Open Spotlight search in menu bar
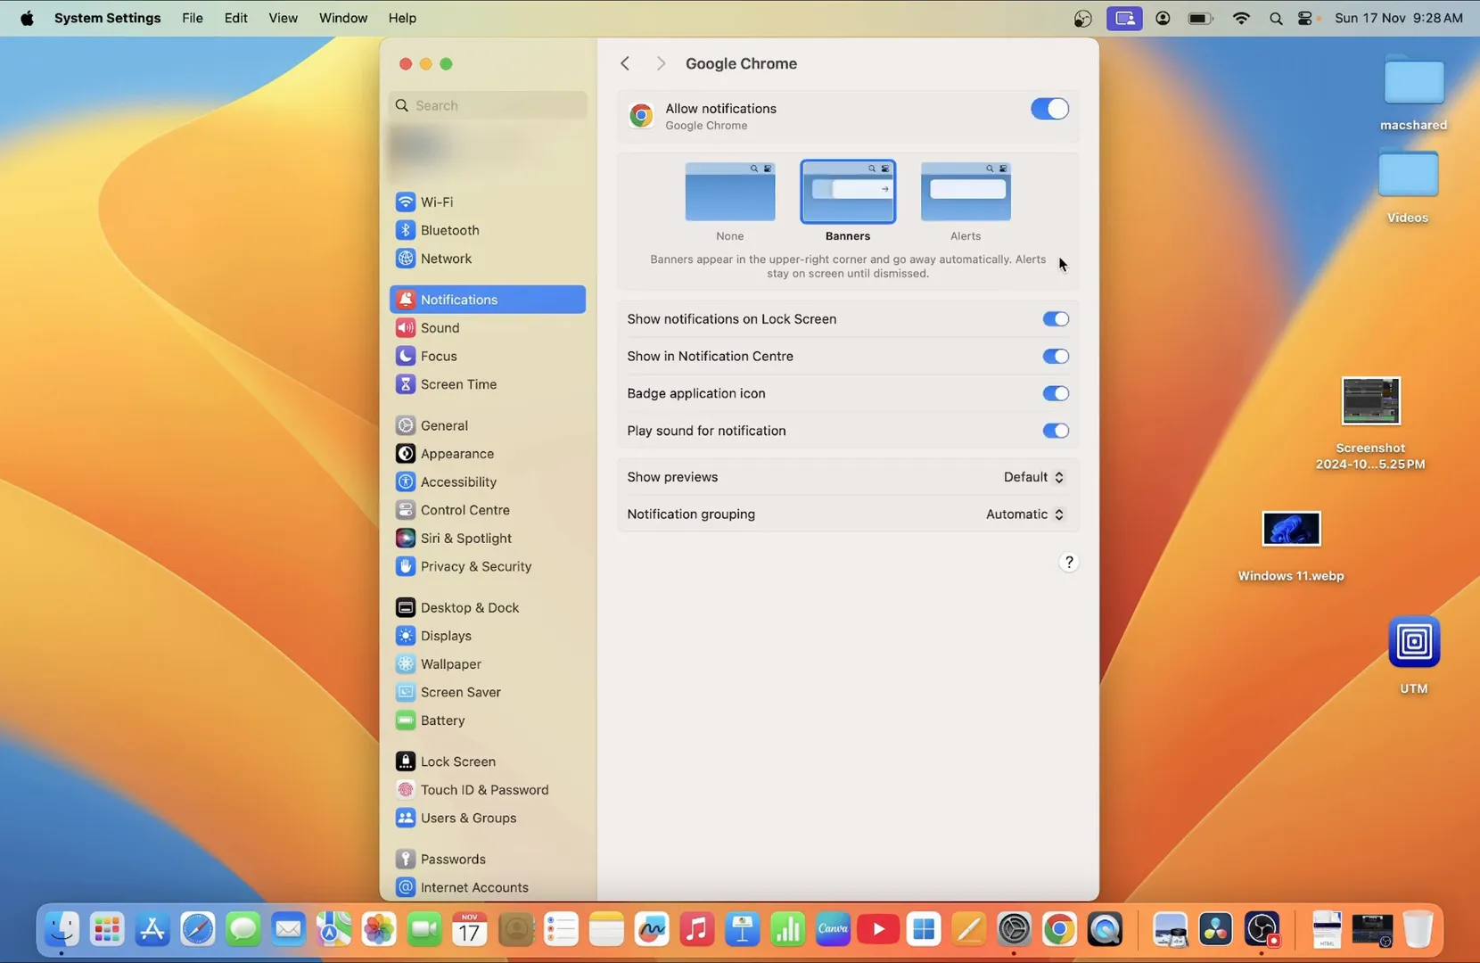This screenshot has width=1480, height=963. pyautogui.click(x=1276, y=18)
